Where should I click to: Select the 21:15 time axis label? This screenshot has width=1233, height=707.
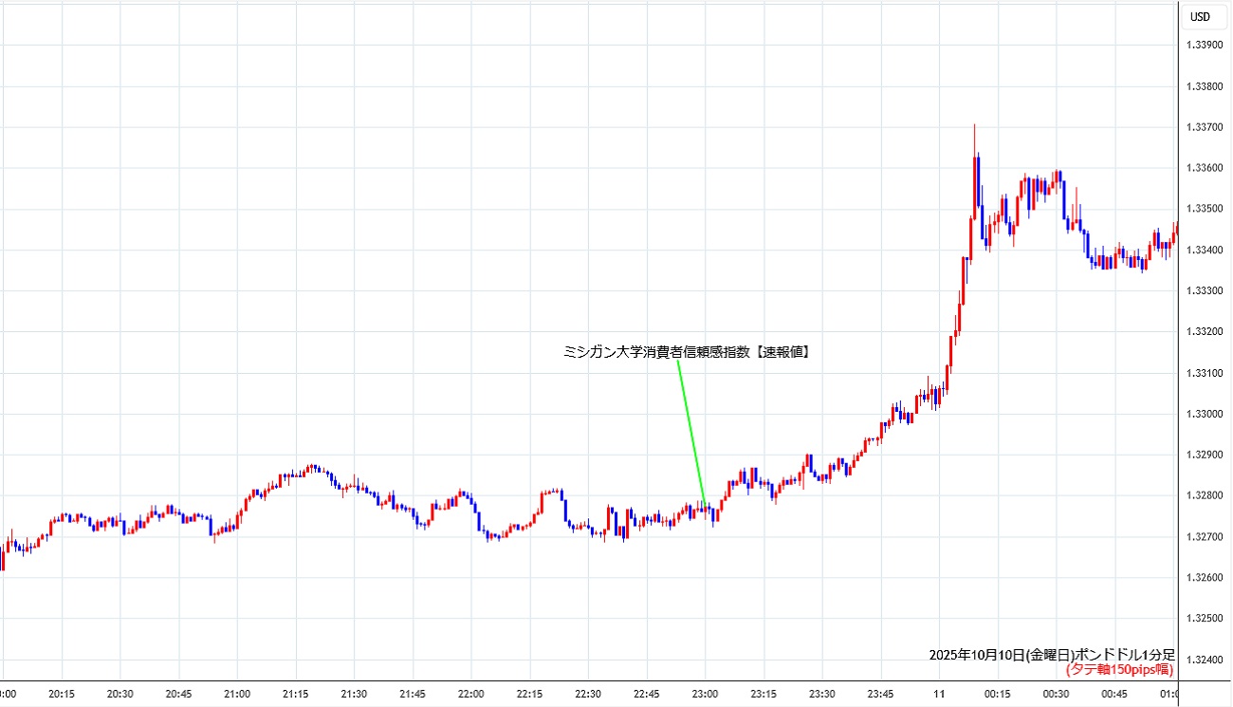[296, 694]
